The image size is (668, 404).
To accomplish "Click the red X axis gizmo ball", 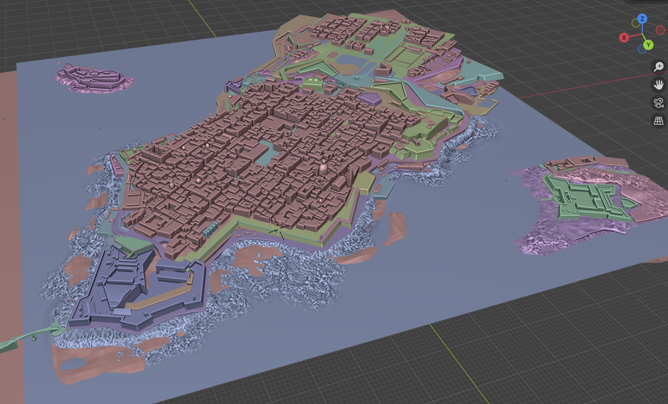I will tap(624, 38).
